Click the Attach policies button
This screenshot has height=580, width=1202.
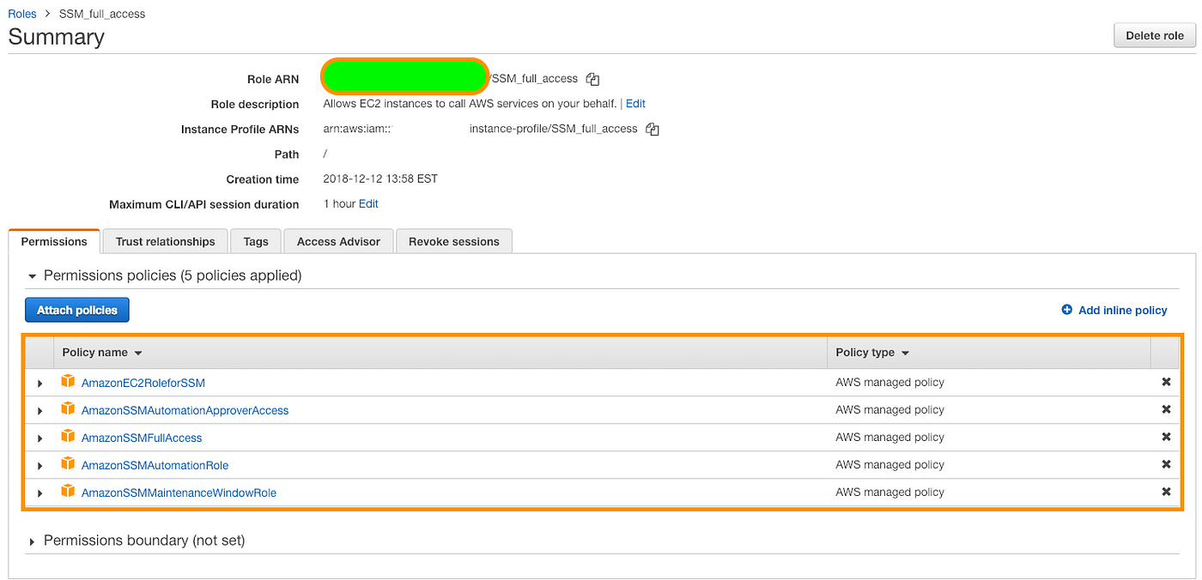click(x=77, y=310)
